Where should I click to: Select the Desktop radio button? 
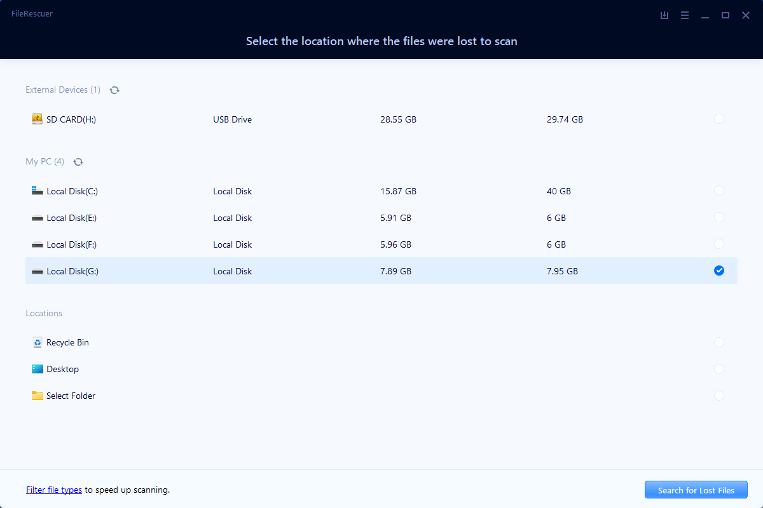coord(719,369)
